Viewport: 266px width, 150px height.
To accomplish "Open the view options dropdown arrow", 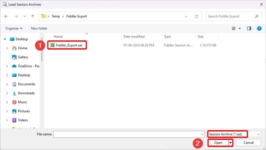I will coord(240,28).
